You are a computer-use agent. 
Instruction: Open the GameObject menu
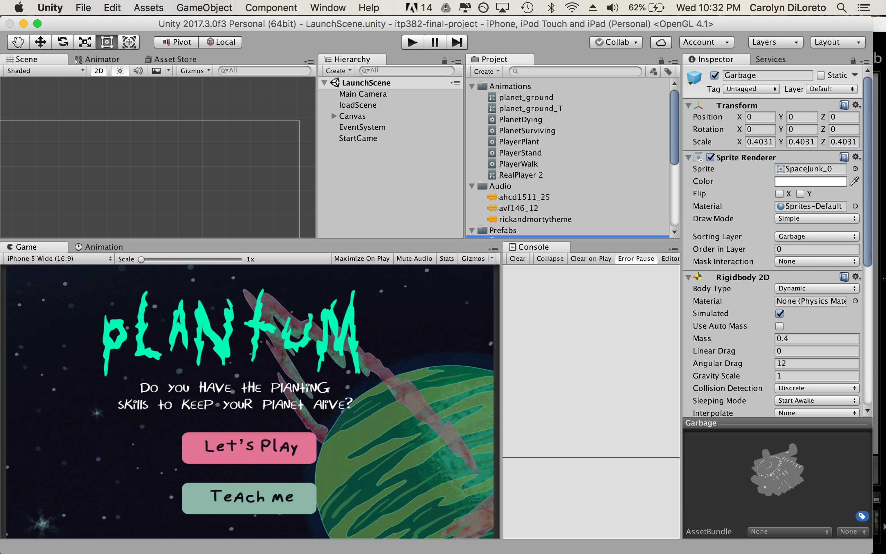(204, 8)
